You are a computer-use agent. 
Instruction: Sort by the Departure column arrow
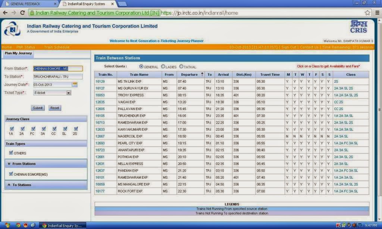pyautogui.click(x=202, y=74)
